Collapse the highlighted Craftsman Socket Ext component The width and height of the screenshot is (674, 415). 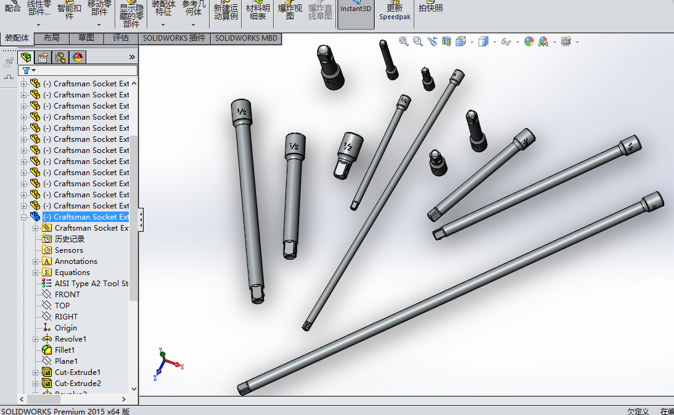pyautogui.click(x=23, y=217)
